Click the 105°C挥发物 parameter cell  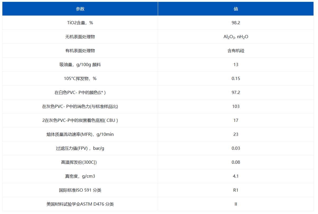[80, 79]
